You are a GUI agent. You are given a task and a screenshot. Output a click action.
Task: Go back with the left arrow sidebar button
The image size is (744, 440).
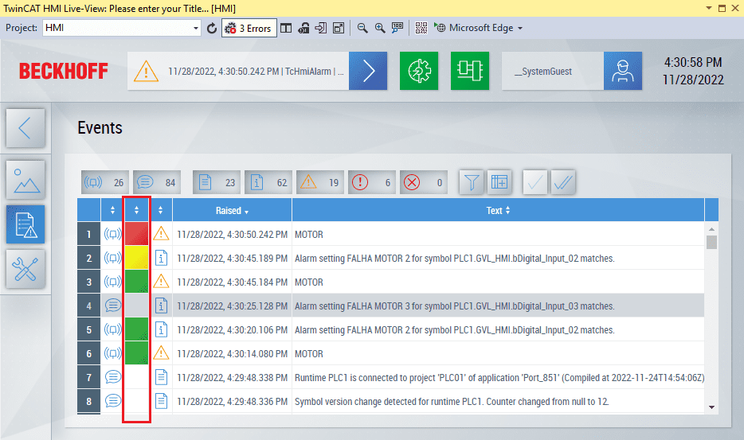coord(25,128)
